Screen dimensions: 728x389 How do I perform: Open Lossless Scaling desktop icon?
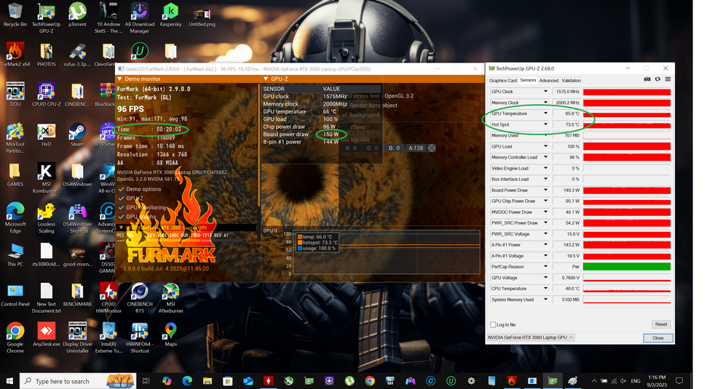pos(46,218)
